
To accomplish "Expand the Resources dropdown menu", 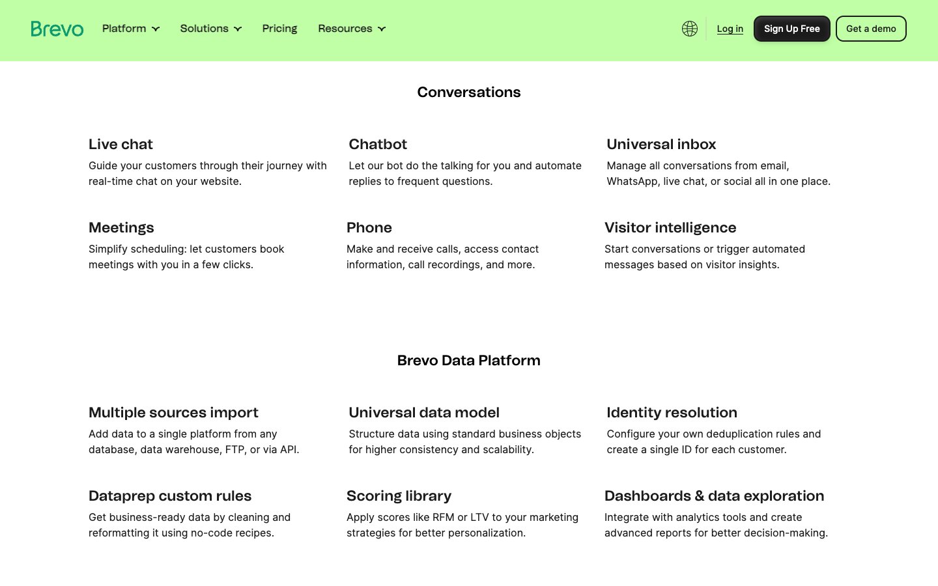I will tap(352, 29).
